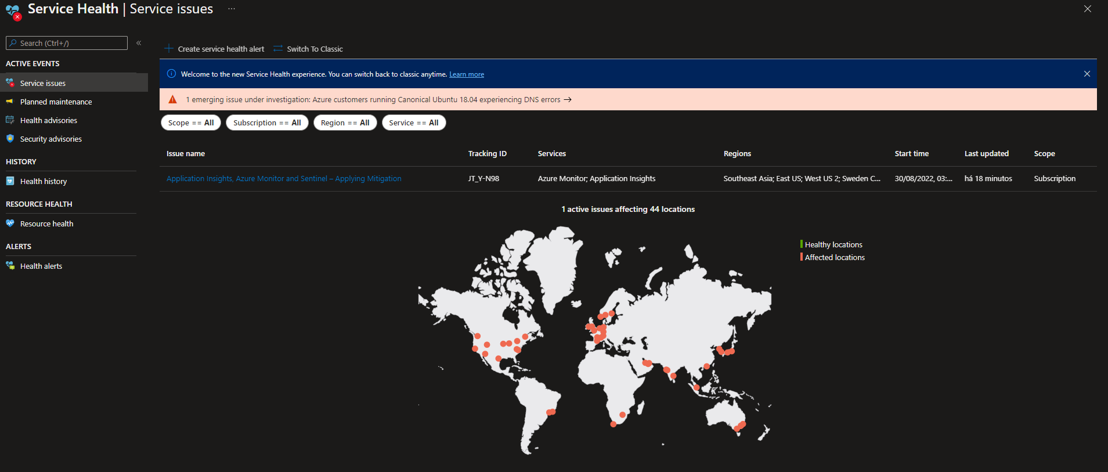
Task: Click the há 18 minutos cell
Action: pyautogui.click(x=988, y=178)
